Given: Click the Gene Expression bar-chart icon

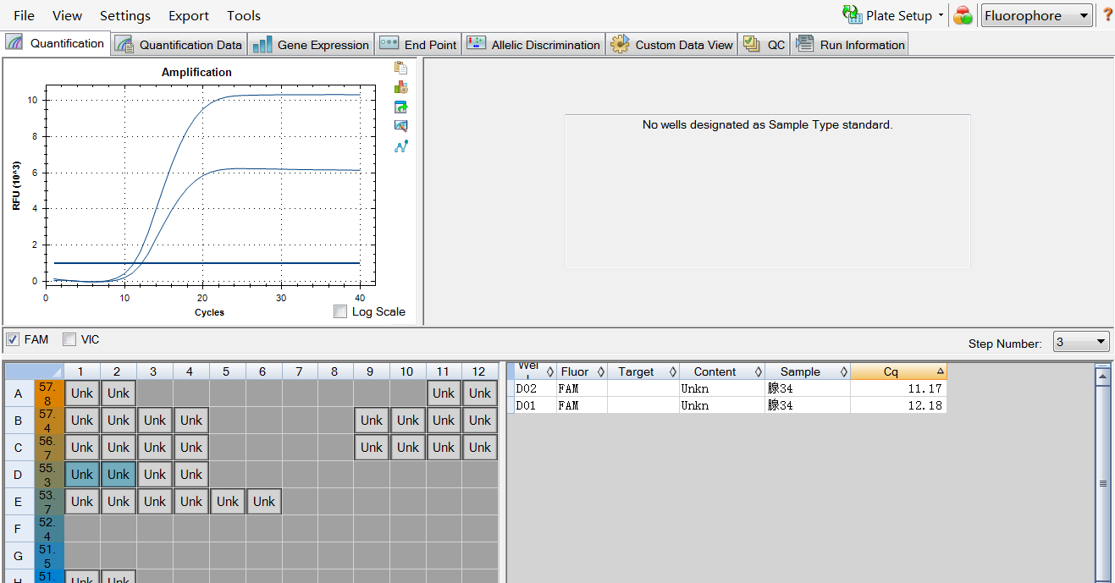Looking at the screenshot, I should [x=262, y=44].
